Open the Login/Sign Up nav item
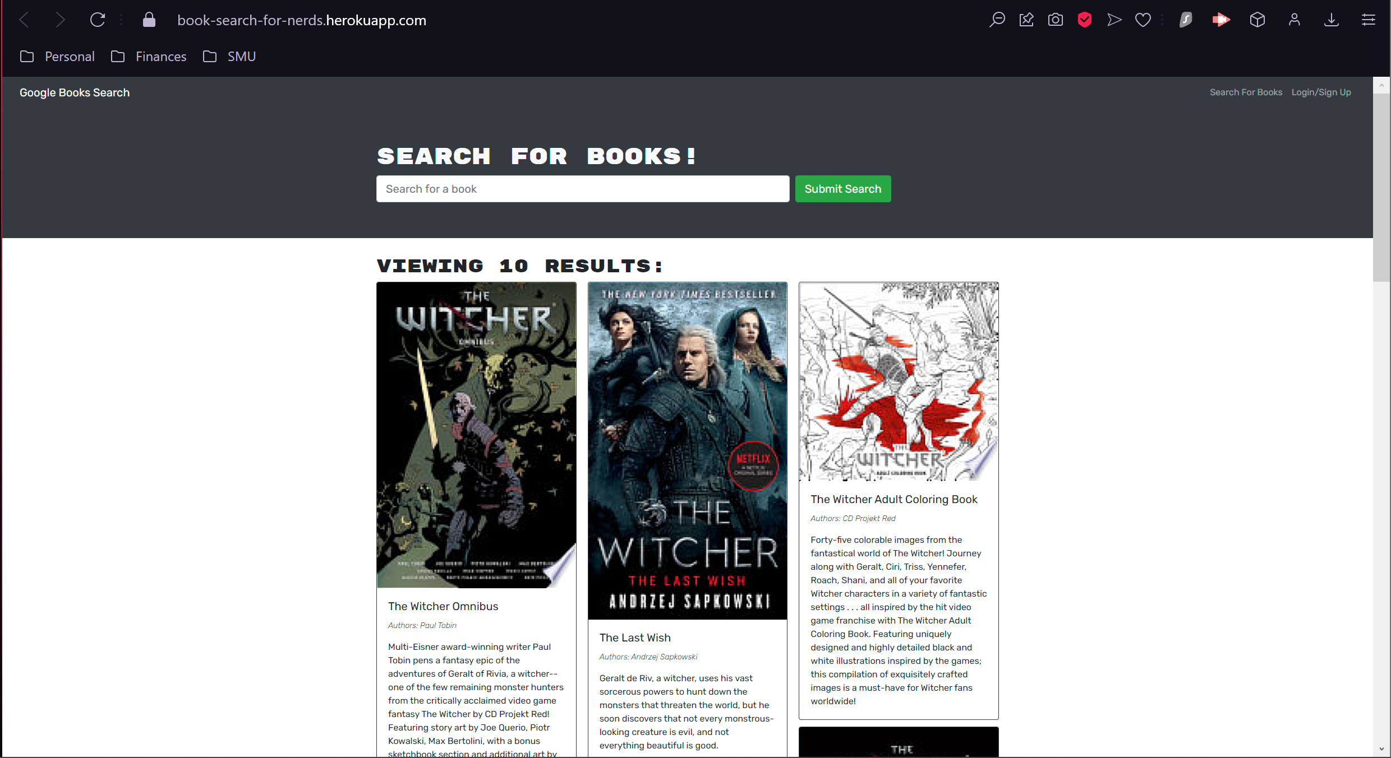Screen dimensions: 1391x758 point(1321,92)
